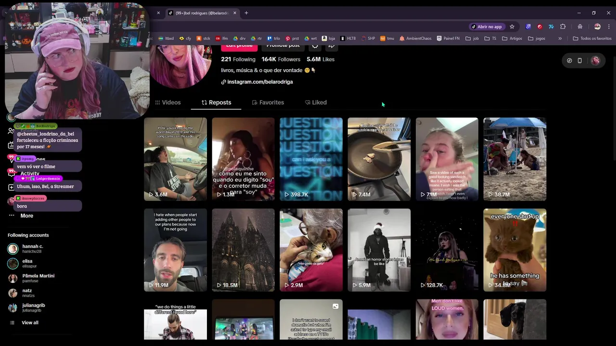Open a new browser tab with the plus

pyautogui.click(x=246, y=13)
